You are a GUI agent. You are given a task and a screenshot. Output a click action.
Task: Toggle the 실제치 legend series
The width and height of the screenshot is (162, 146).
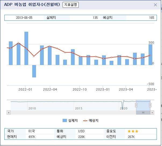coord(70,120)
